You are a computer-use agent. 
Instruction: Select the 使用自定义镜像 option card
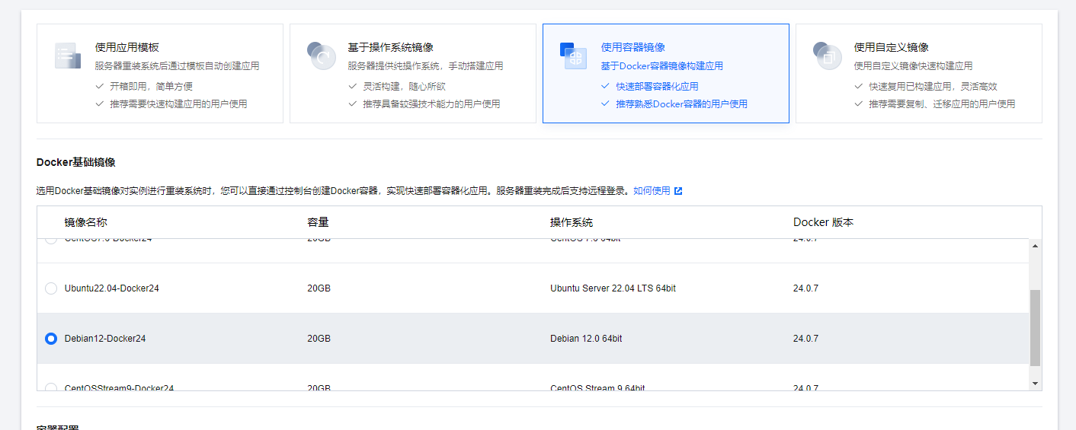[919, 73]
